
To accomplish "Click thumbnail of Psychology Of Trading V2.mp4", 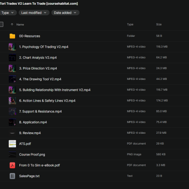I will pos(12,47).
